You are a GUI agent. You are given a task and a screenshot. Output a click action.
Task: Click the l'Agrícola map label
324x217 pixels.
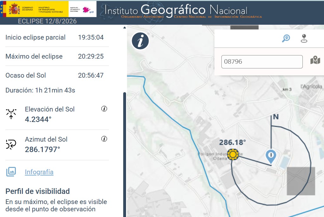(311, 86)
